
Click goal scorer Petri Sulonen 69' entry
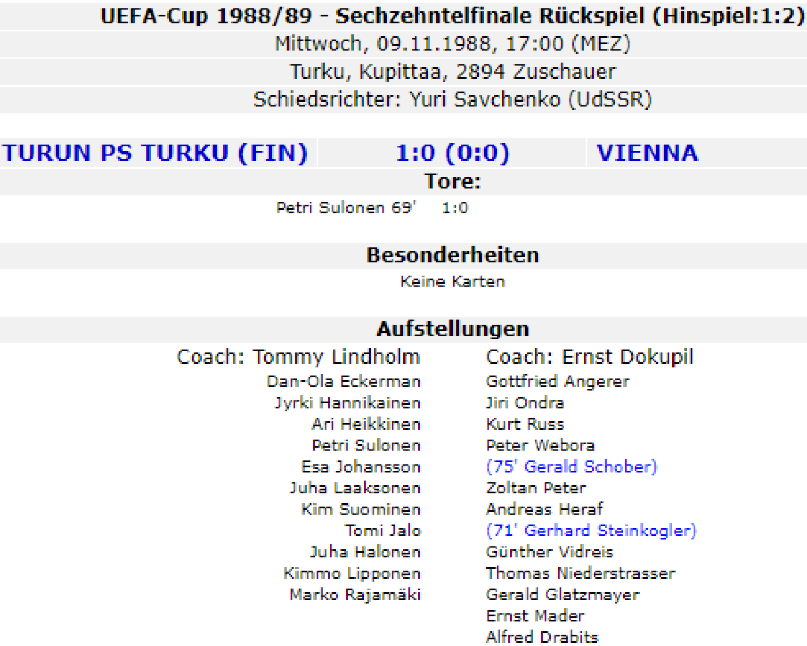point(346,208)
